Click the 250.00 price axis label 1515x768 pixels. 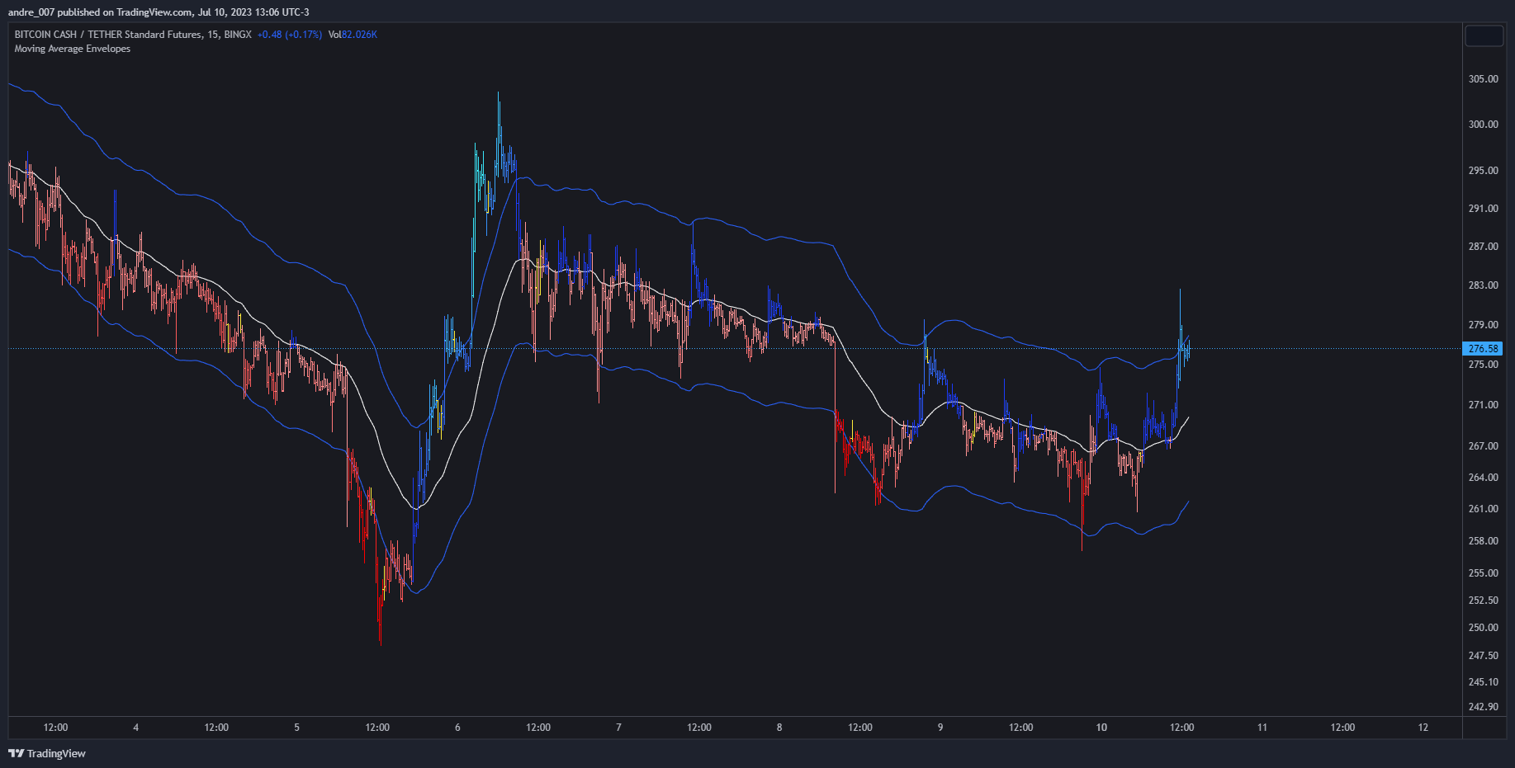coord(1483,628)
